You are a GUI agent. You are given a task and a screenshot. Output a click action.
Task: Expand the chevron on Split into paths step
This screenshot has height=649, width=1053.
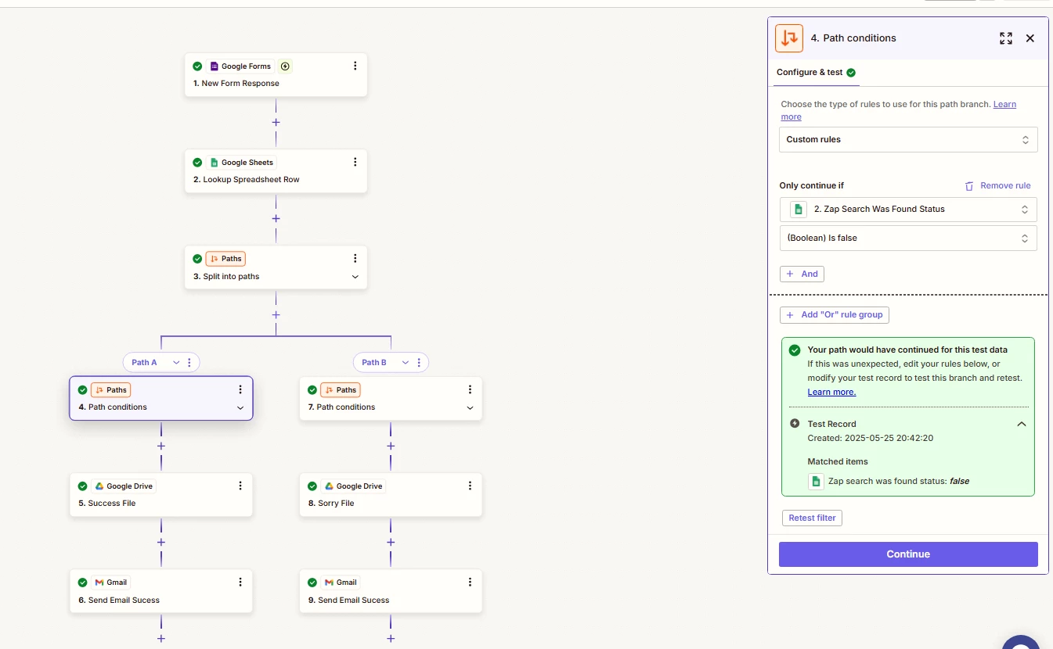tap(355, 277)
